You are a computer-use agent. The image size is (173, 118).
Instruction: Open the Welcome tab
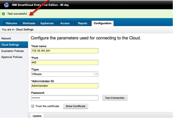coord(11,23)
